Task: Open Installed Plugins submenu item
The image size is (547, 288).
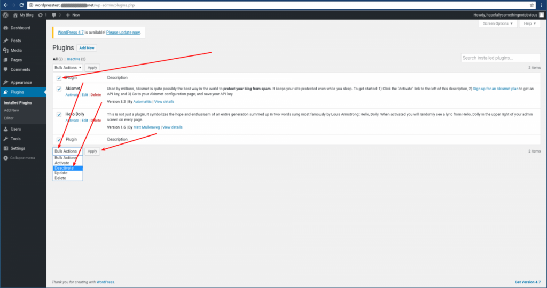Action: tap(18, 103)
